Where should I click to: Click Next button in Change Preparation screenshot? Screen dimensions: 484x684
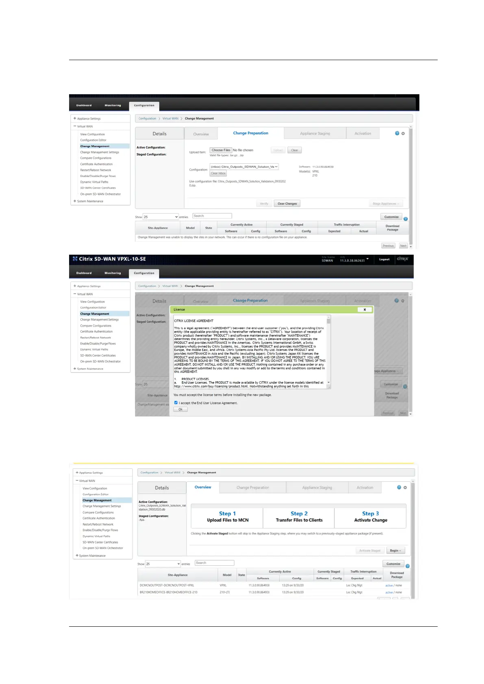[x=403, y=246]
